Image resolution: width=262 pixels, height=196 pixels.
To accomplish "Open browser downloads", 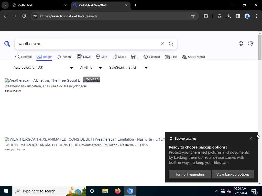I will pyautogui.click(x=228, y=16).
